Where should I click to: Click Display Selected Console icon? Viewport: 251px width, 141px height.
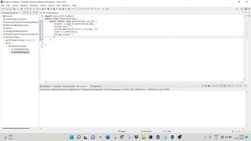pos(232,86)
